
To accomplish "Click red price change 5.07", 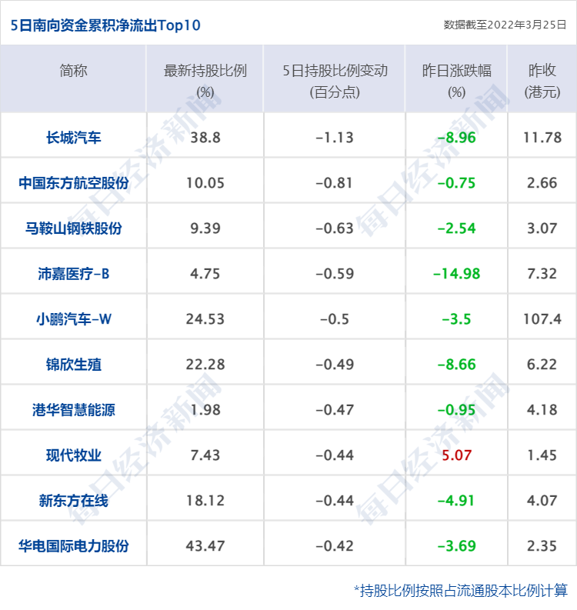I will [x=457, y=455].
